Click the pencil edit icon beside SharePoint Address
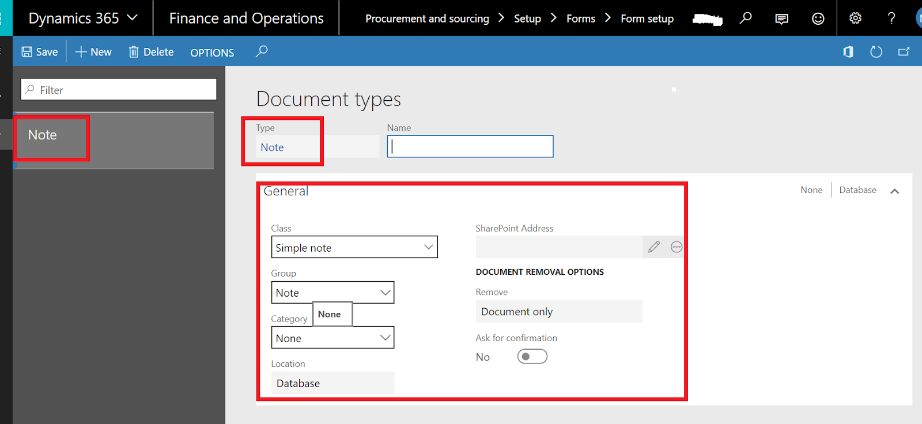This screenshot has height=424, width=922. [x=654, y=247]
